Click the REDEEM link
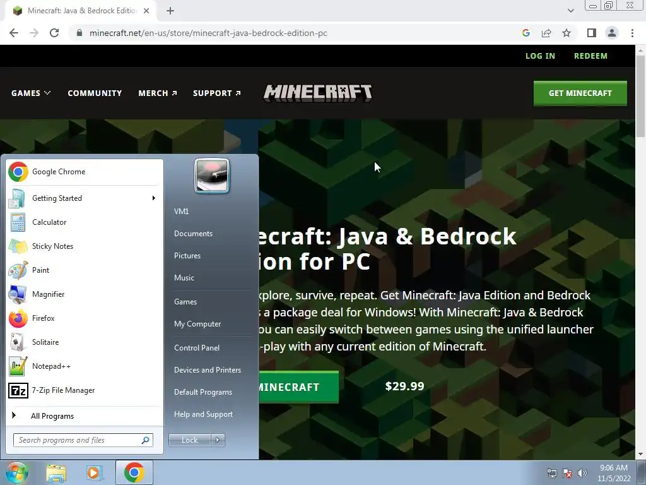This screenshot has height=485, width=646. pyautogui.click(x=590, y=56)
